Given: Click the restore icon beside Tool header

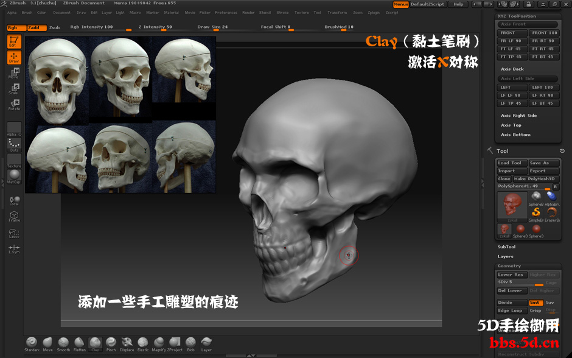Looking at the screenshot, I should tap(562, 151).
